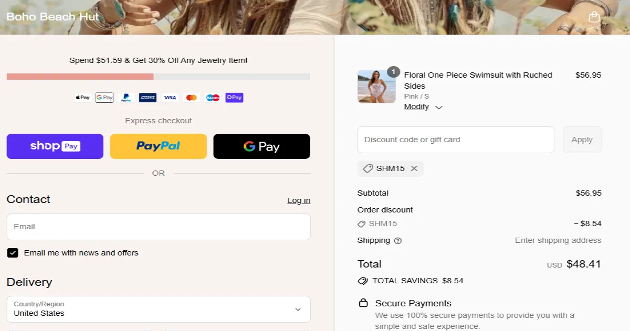Click the Mastercard payment icon
Image resolution: width=630 pixels, height=331 pixels.
click(x=191, y=98)
